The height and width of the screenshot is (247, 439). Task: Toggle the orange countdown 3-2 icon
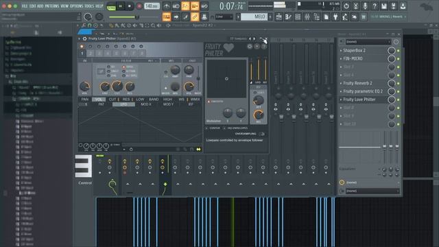tap(185, 6)
